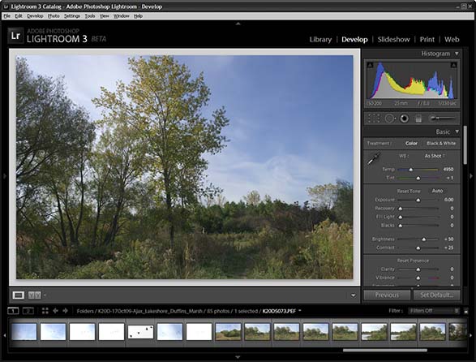
Task: Toggle Before/After Y|Y view
Action: click(35, 295)
